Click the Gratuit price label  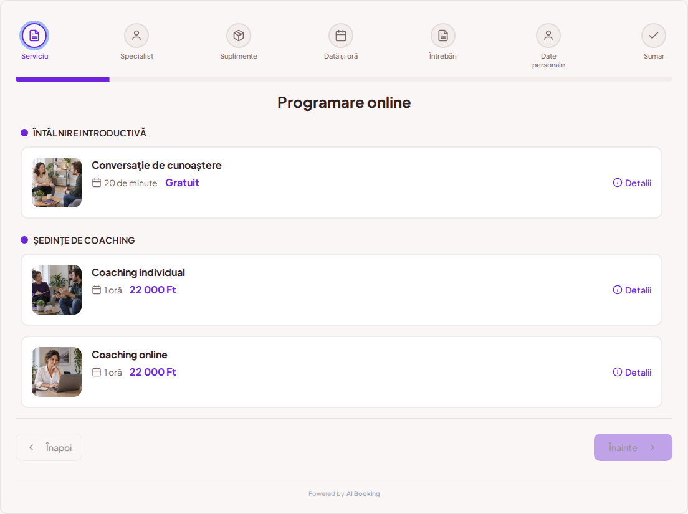[x=182, y=183]
